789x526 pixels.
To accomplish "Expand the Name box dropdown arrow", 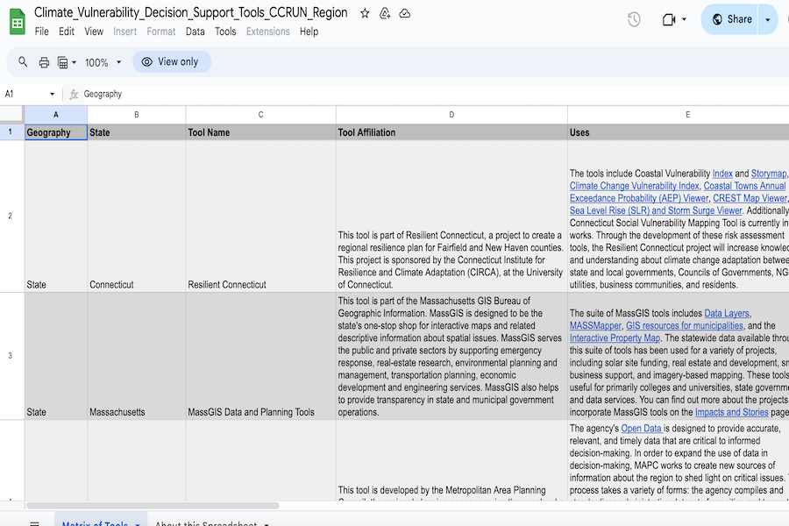I will tap(52, 94).
